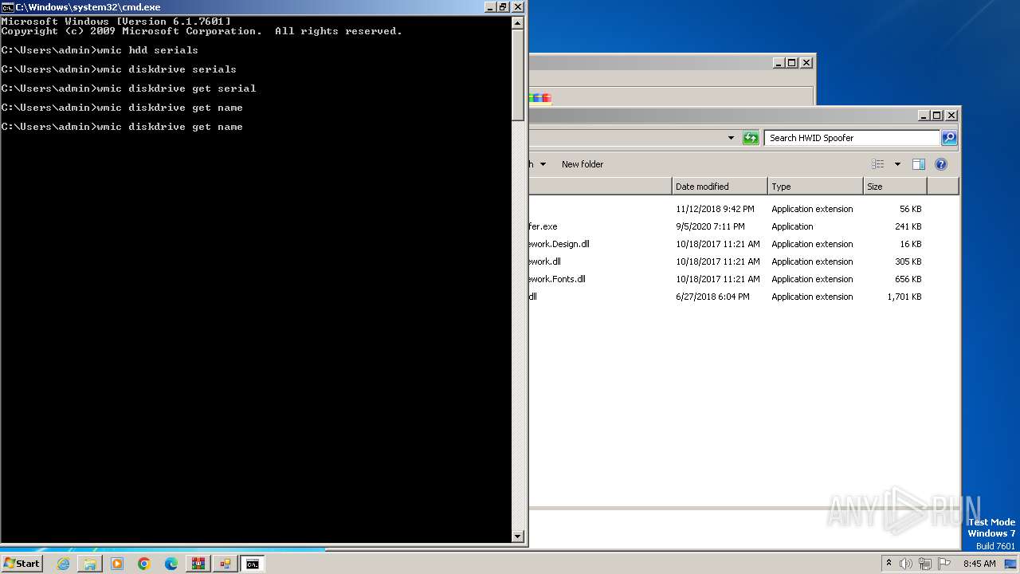Viewport: 1020px width, 574px height.
Task: Click the 'wmic hdd serials' command line
Action: pos(100,50)
